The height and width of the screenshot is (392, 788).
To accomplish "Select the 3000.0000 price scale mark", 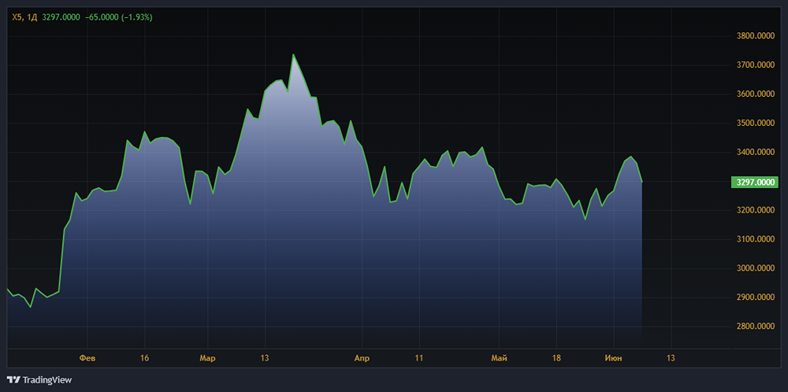I will point(755,268).
